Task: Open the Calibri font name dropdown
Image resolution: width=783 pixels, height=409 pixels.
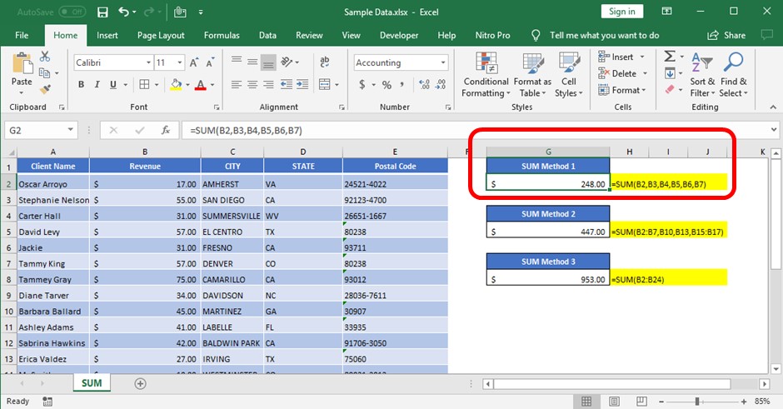Action: (148, 62)
